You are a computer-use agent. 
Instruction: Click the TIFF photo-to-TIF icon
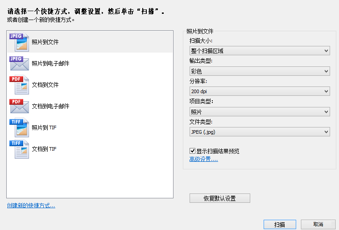point(19,127)
